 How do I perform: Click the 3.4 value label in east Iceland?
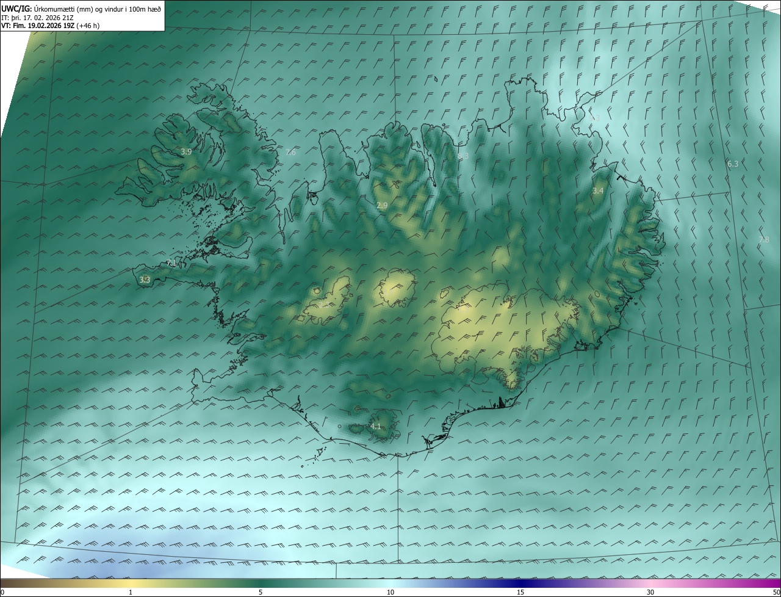pyautogui.click(x=599, y=191)
